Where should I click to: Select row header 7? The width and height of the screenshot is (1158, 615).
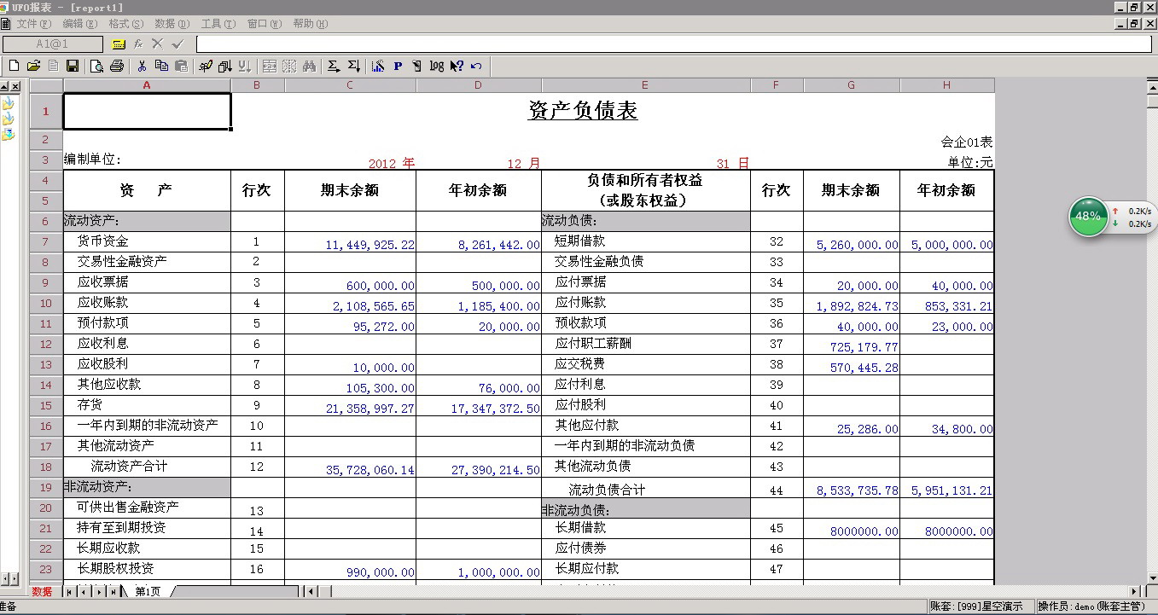tap(46, 241)
